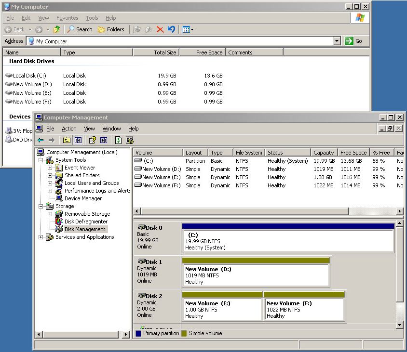Click the Copy To icon in My Computer toolbar
This screenshot has height=352, width=407.
[149, 29]
